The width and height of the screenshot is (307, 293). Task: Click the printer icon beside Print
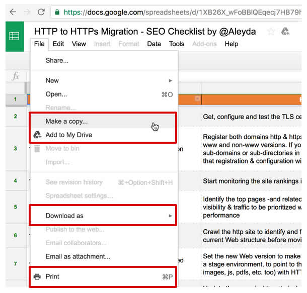[37, 276]
